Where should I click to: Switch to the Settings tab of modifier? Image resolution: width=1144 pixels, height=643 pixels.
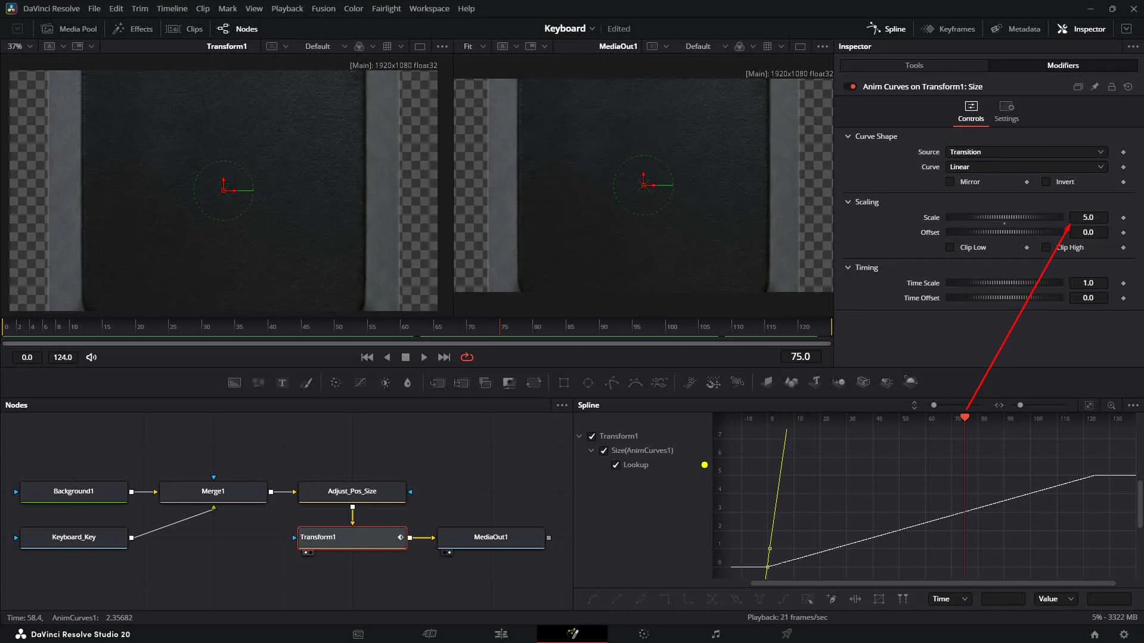[1006, 111]
